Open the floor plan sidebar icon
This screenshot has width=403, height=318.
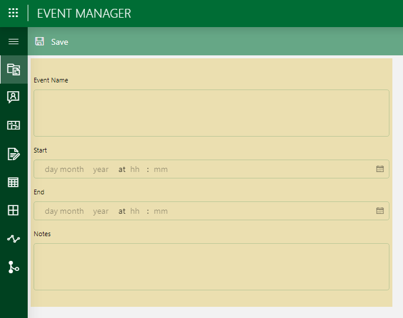coord(14,125)
